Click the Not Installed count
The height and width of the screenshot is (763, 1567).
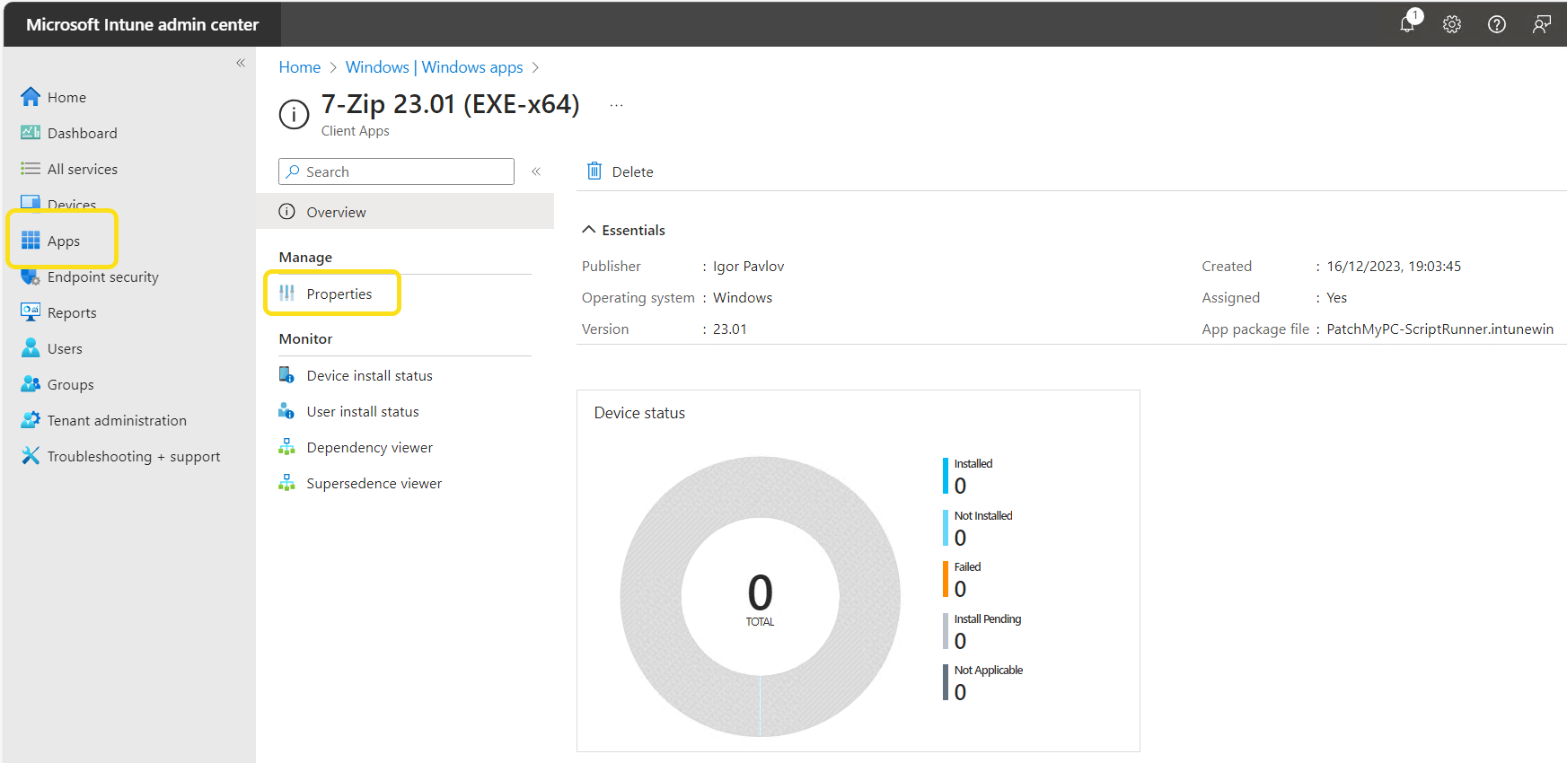coord(961,538)
